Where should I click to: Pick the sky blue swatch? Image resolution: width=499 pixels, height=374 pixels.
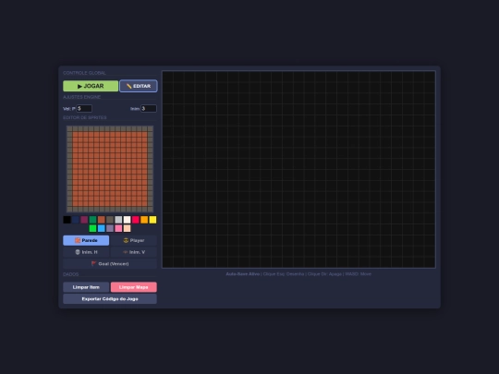pos(102,228)
